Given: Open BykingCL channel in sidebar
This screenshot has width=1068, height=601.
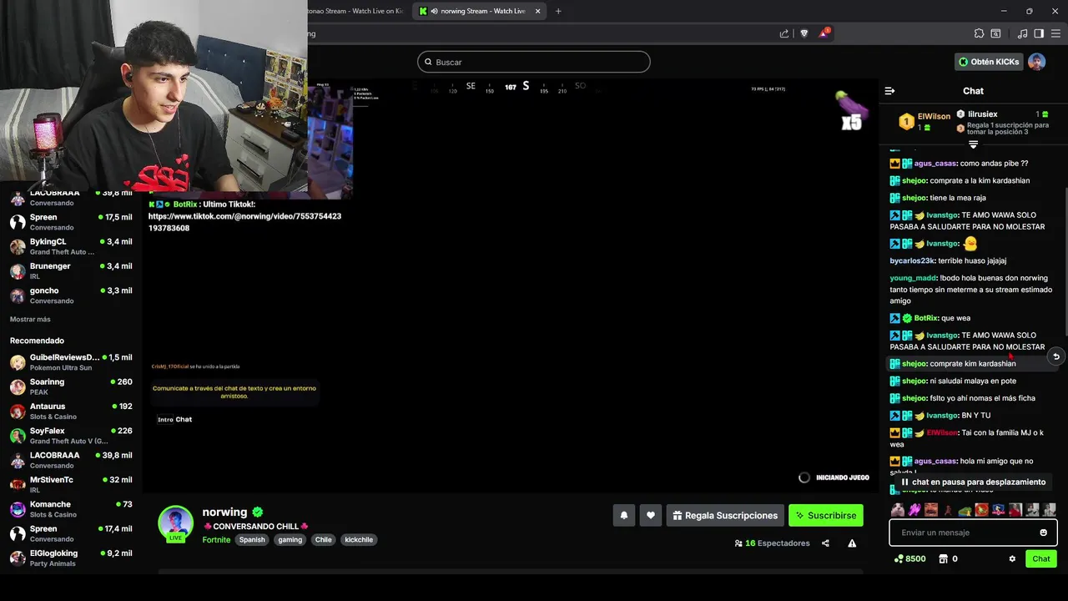Looking at the screenshot, I should [x=71, y=246].
